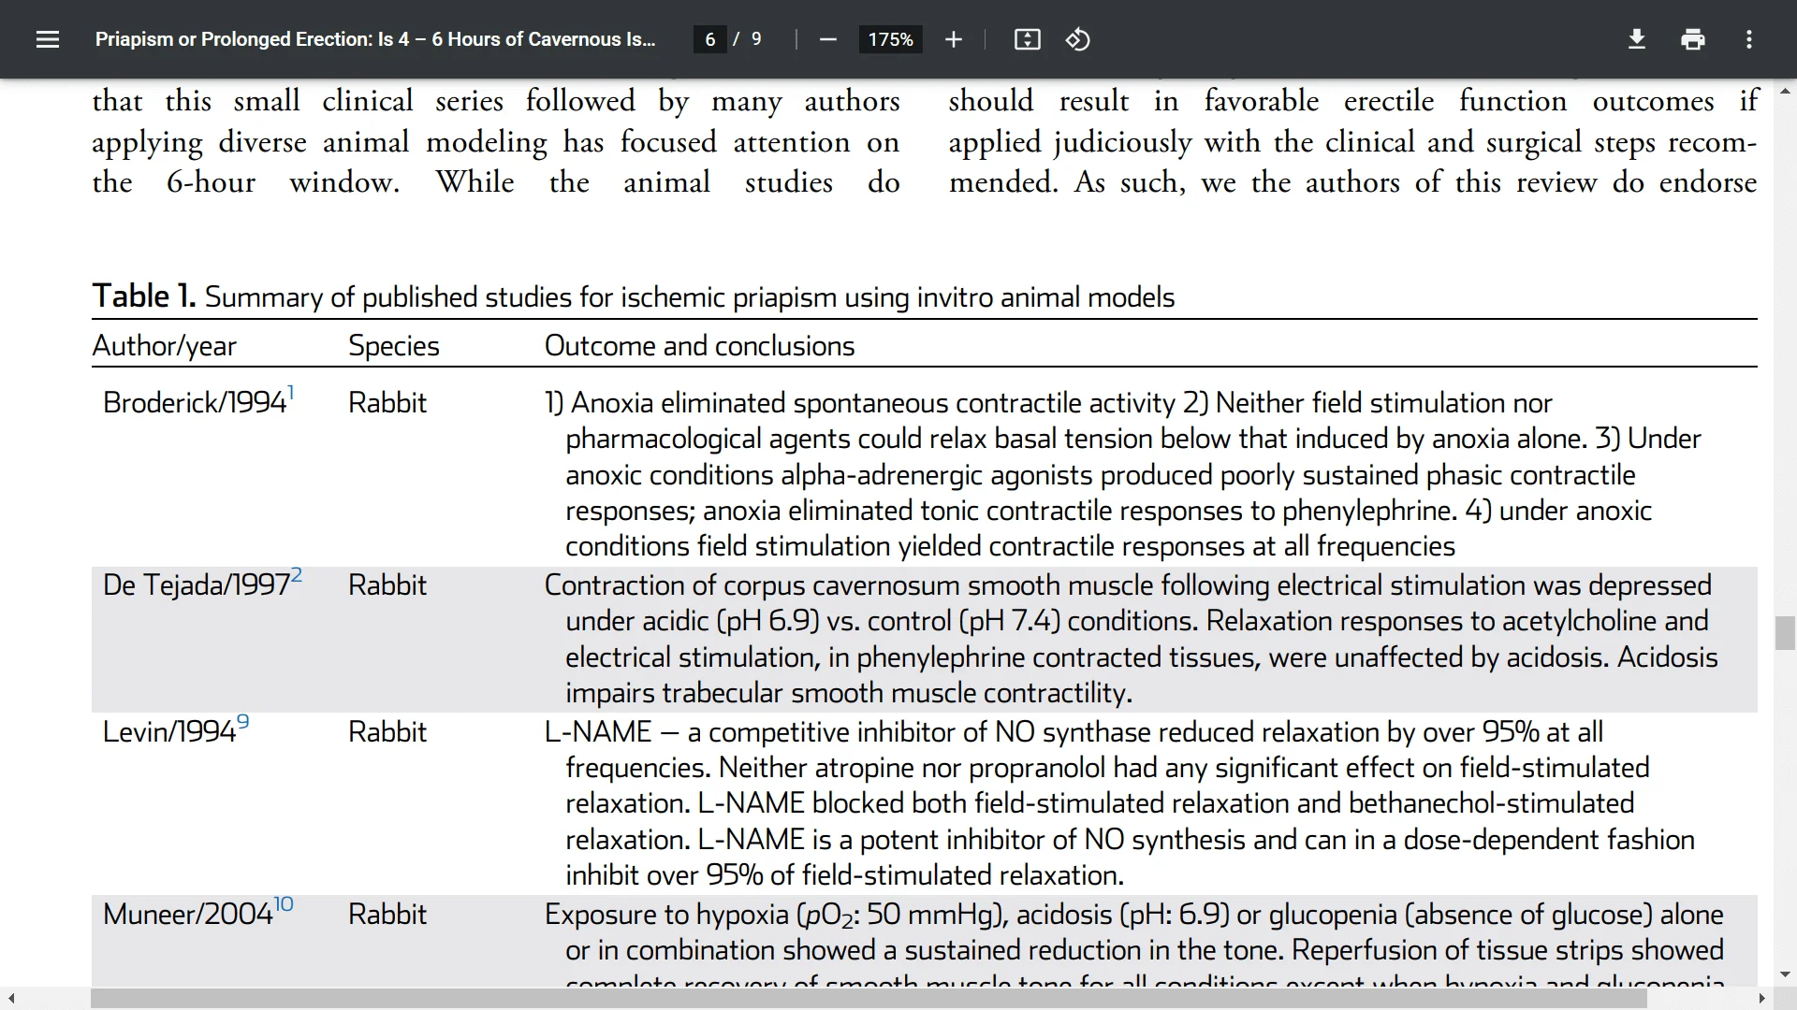
Task: Click the zoom out minus button
Action: click(x=827, y=39)
